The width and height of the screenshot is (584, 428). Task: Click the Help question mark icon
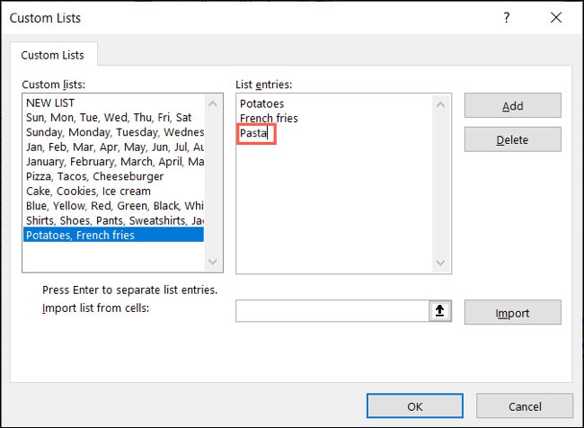[x=506, y=18]
